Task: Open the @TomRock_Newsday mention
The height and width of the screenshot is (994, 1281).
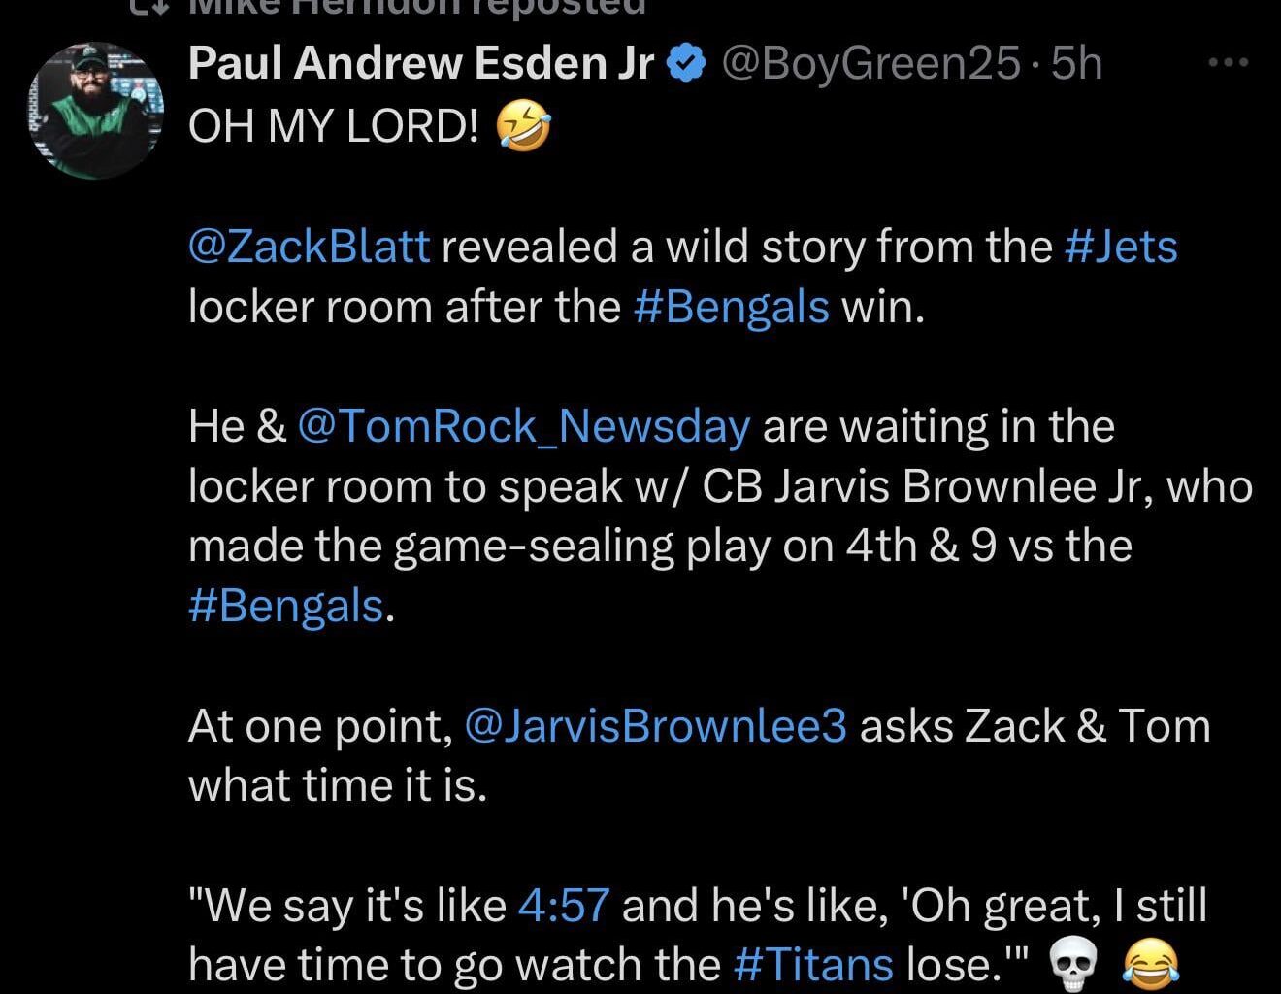Action: tap(524, 426)
